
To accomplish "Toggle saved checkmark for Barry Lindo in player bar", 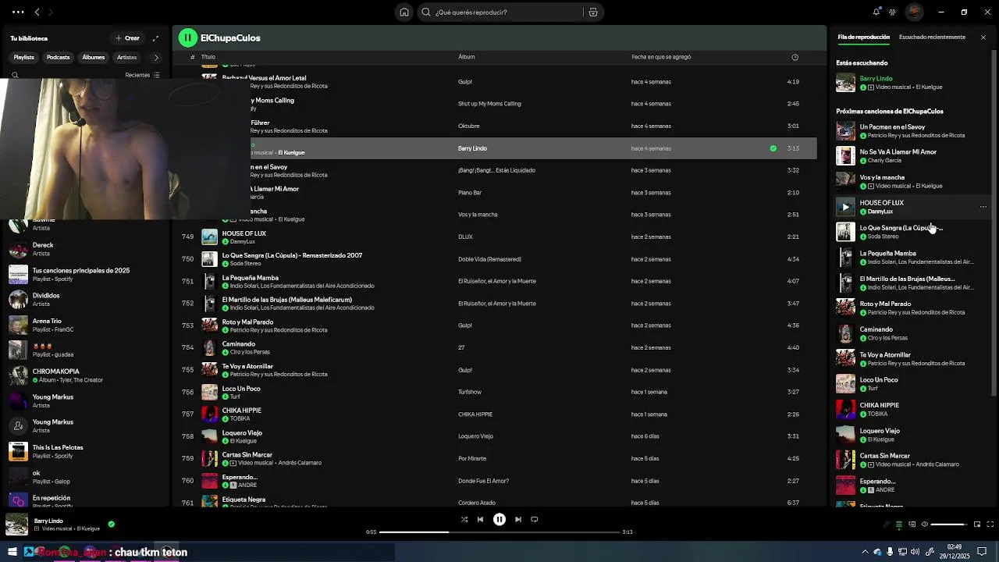I will (x=111, y=524).
